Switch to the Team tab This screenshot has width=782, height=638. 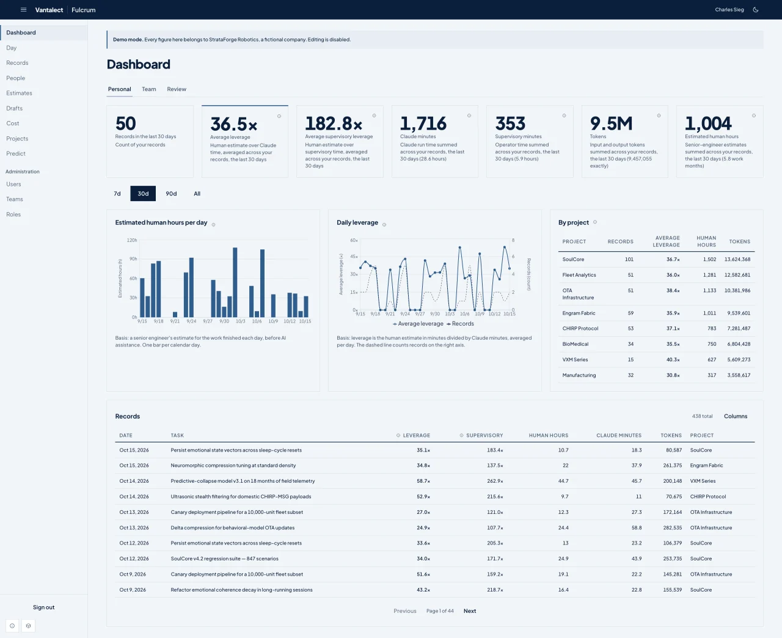[149, 89]
